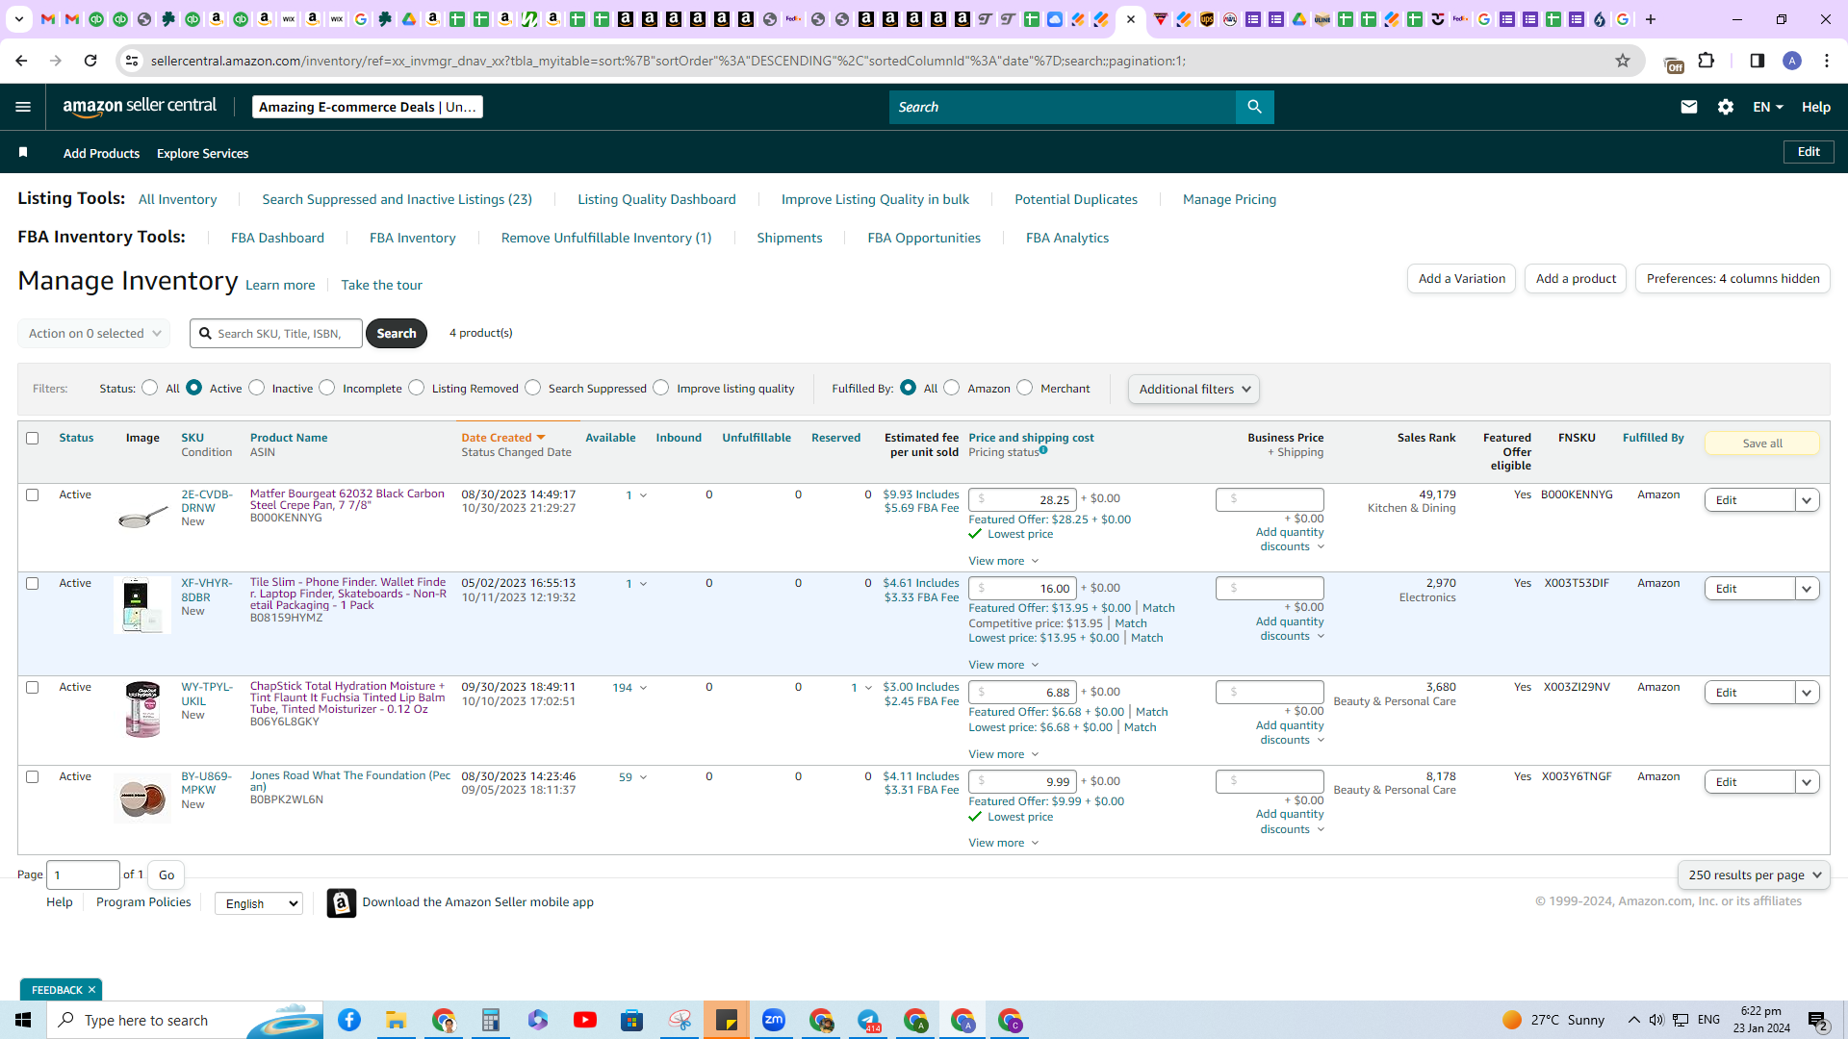
Task: Select the Search Suppressed status filter
Action: pos(533,388)
